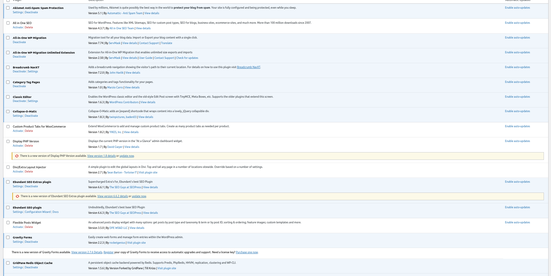The height and width of the screenshot is (276, 551).
Task: Tick the Gravity Forms checkbox
Action: 8,237
